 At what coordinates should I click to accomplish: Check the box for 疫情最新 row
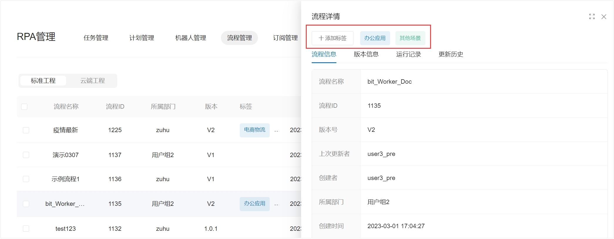pos(26,130)
